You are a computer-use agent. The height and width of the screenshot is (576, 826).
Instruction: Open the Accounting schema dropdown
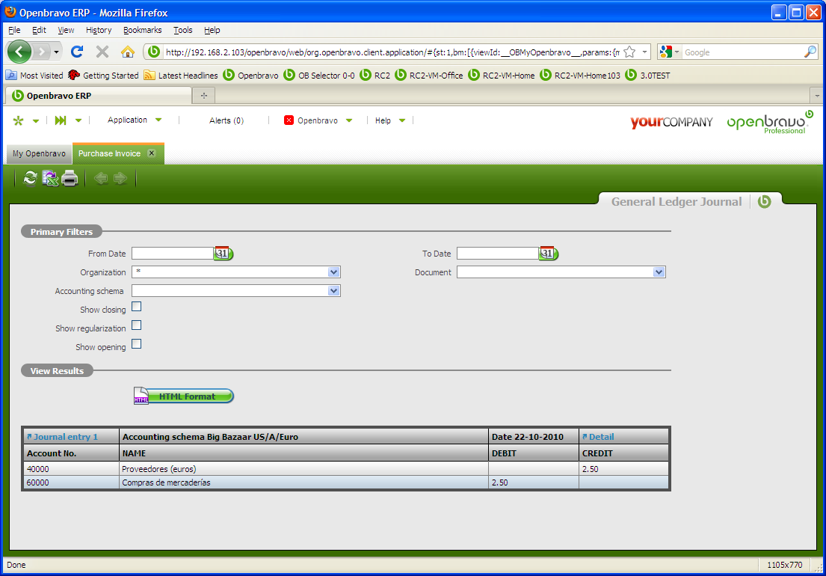(333, 291)
